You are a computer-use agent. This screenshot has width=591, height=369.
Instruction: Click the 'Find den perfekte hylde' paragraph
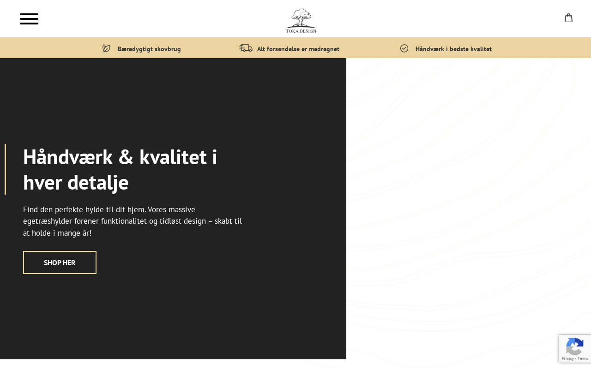click(x=133, y=221)
